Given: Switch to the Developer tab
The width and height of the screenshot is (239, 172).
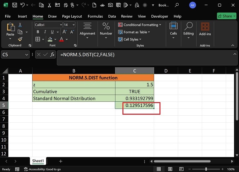Looking at the screenshot, I should [160, 16].
